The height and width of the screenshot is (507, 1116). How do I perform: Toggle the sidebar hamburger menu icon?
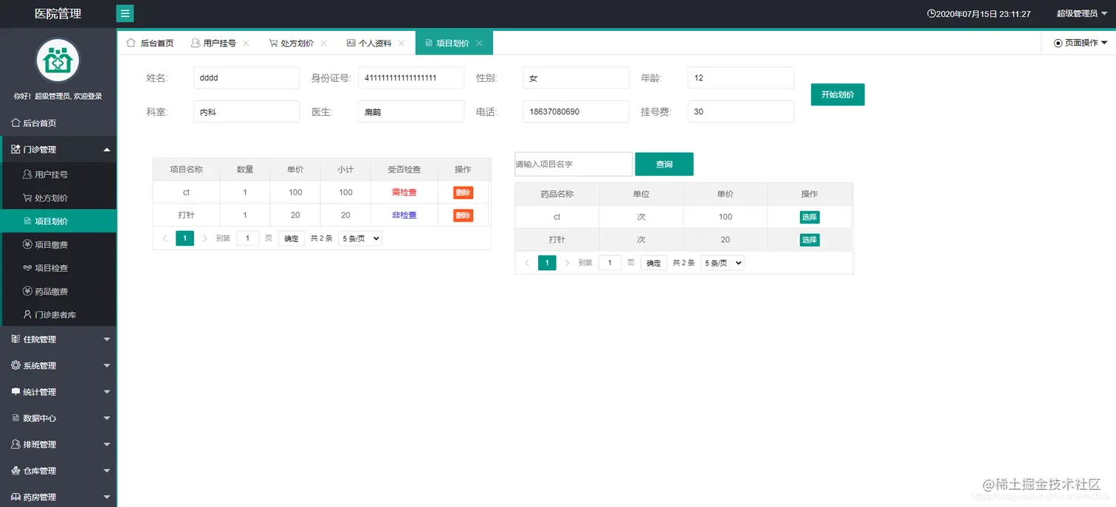coord(125,13)
